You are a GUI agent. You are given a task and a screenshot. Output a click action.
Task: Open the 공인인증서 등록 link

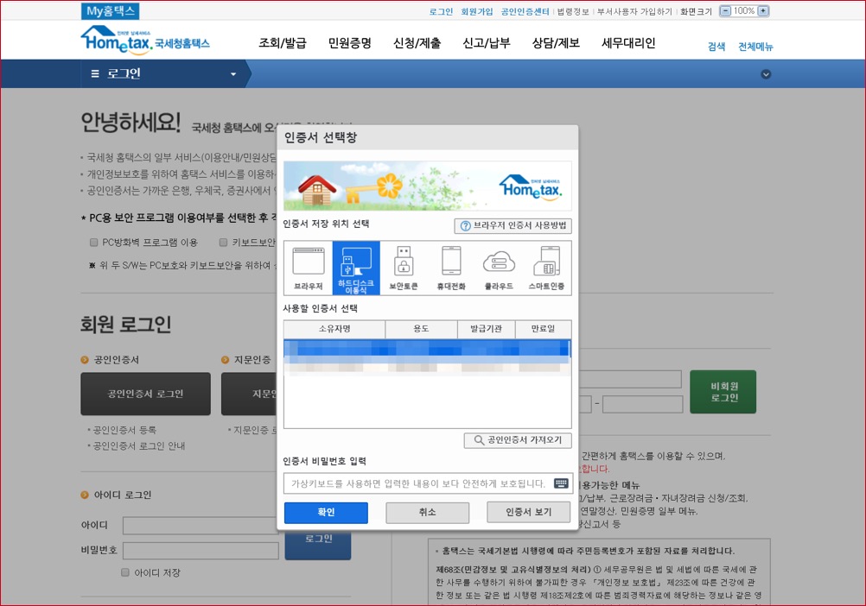click(124, 430)
